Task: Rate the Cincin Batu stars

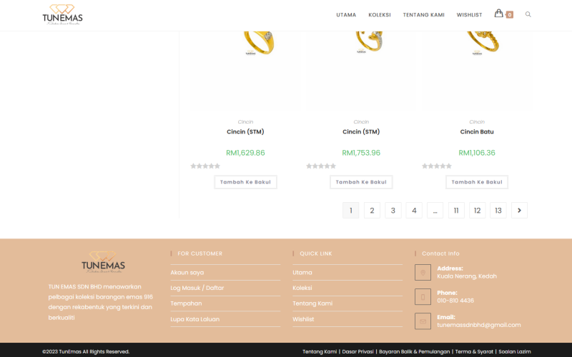Action: (437, 166)
